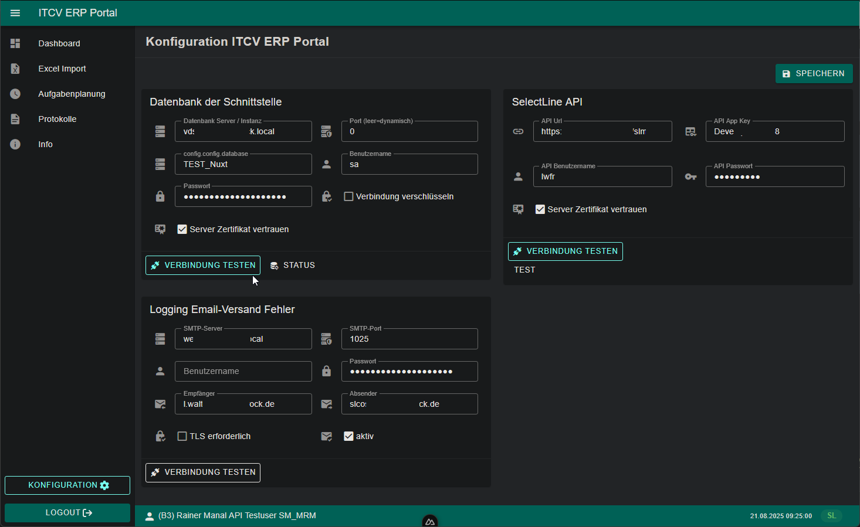Viewport: 860px width, 527px height.
Task: Open the hamburger navigation menu
Action: [15, 12]
